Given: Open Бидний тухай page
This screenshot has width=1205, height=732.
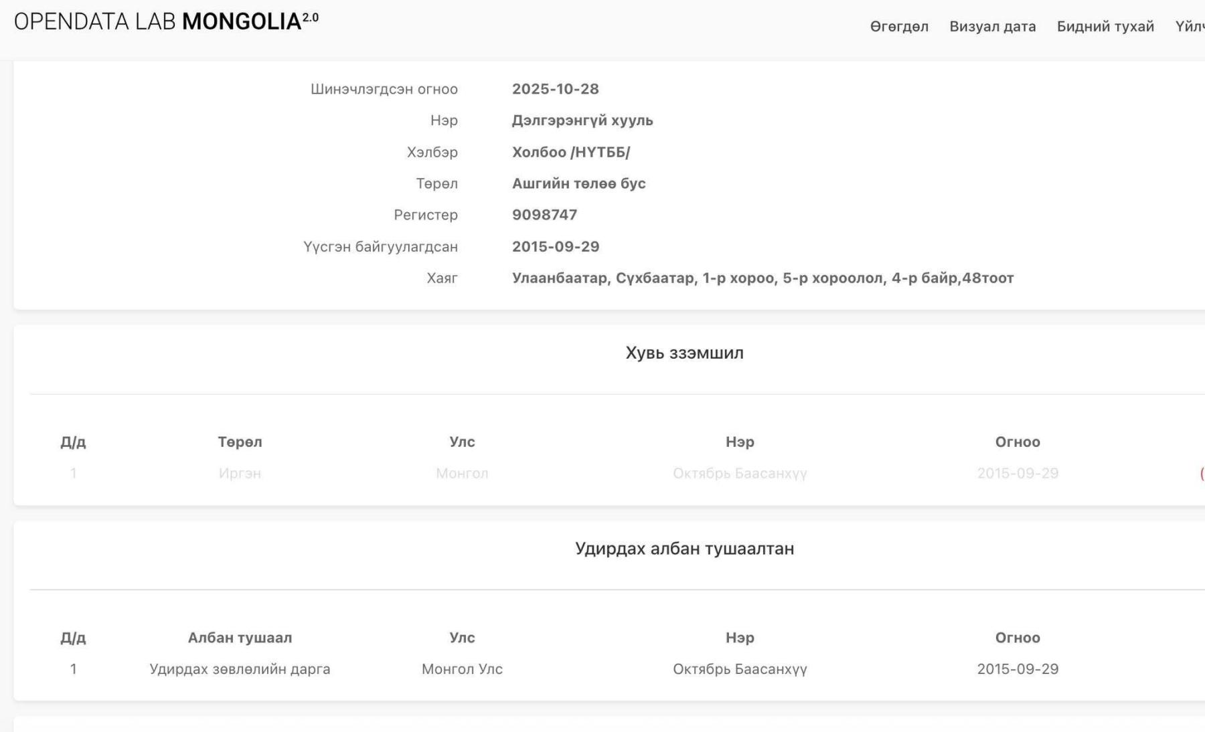Looking at the screenshot, I should (x=1105, y=27).
